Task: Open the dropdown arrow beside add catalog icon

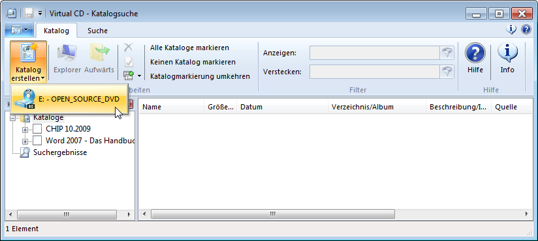Action: coord(139,76)
